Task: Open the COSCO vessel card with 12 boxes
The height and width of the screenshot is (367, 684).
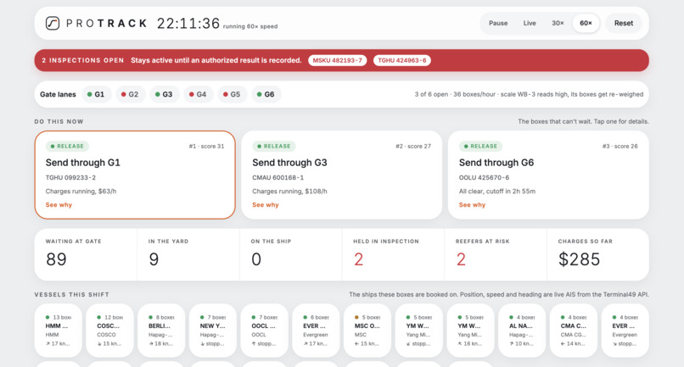Action: [x=109, y=331]
